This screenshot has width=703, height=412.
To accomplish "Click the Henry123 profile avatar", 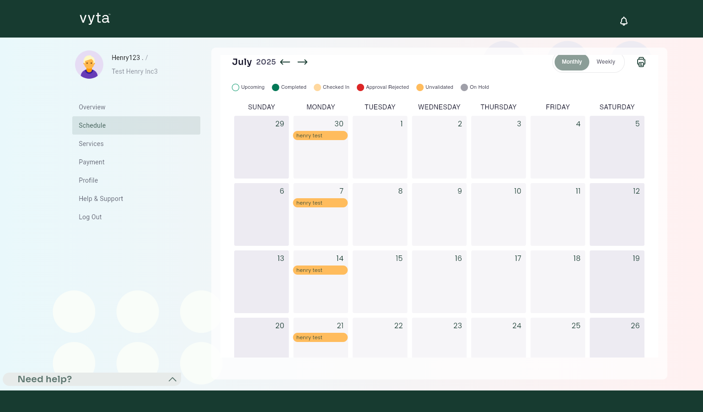I will click(x=89, y=65).
